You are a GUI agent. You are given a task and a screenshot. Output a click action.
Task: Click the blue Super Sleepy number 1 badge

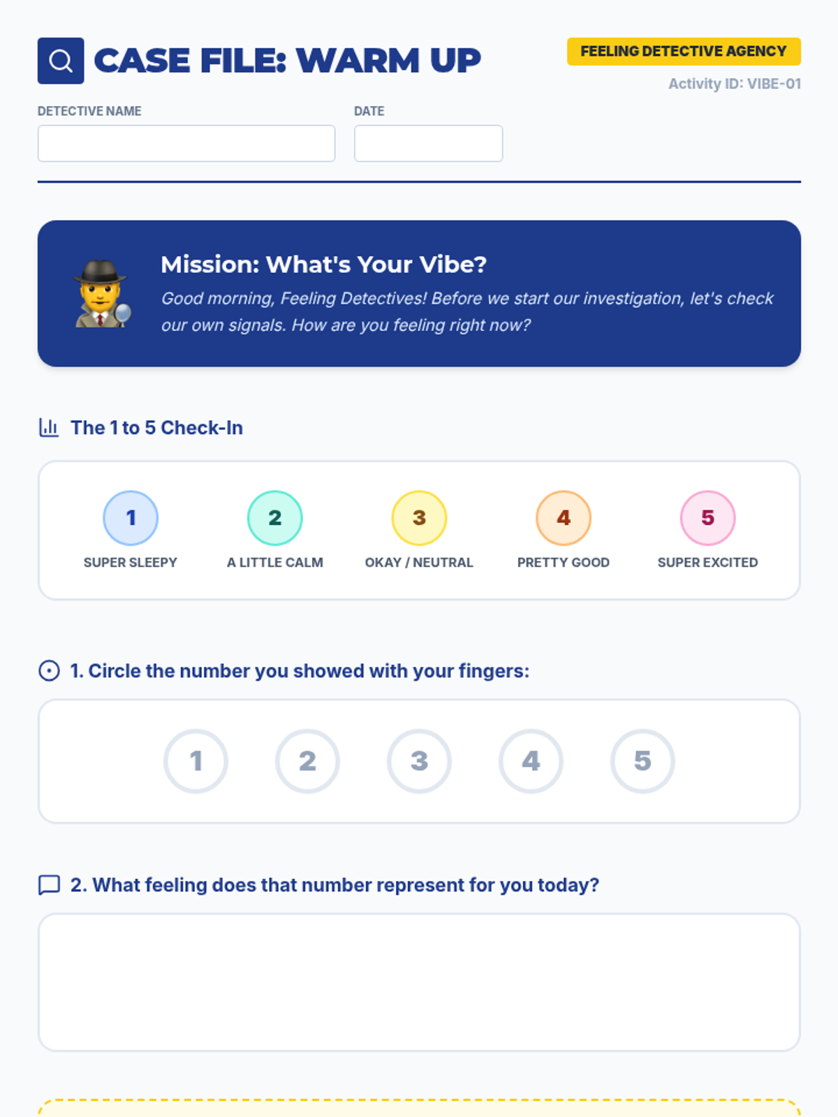pyautogui.click(x=131, y=518)
